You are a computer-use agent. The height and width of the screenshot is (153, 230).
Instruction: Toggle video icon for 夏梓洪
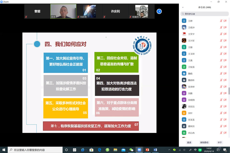(225, 126)
